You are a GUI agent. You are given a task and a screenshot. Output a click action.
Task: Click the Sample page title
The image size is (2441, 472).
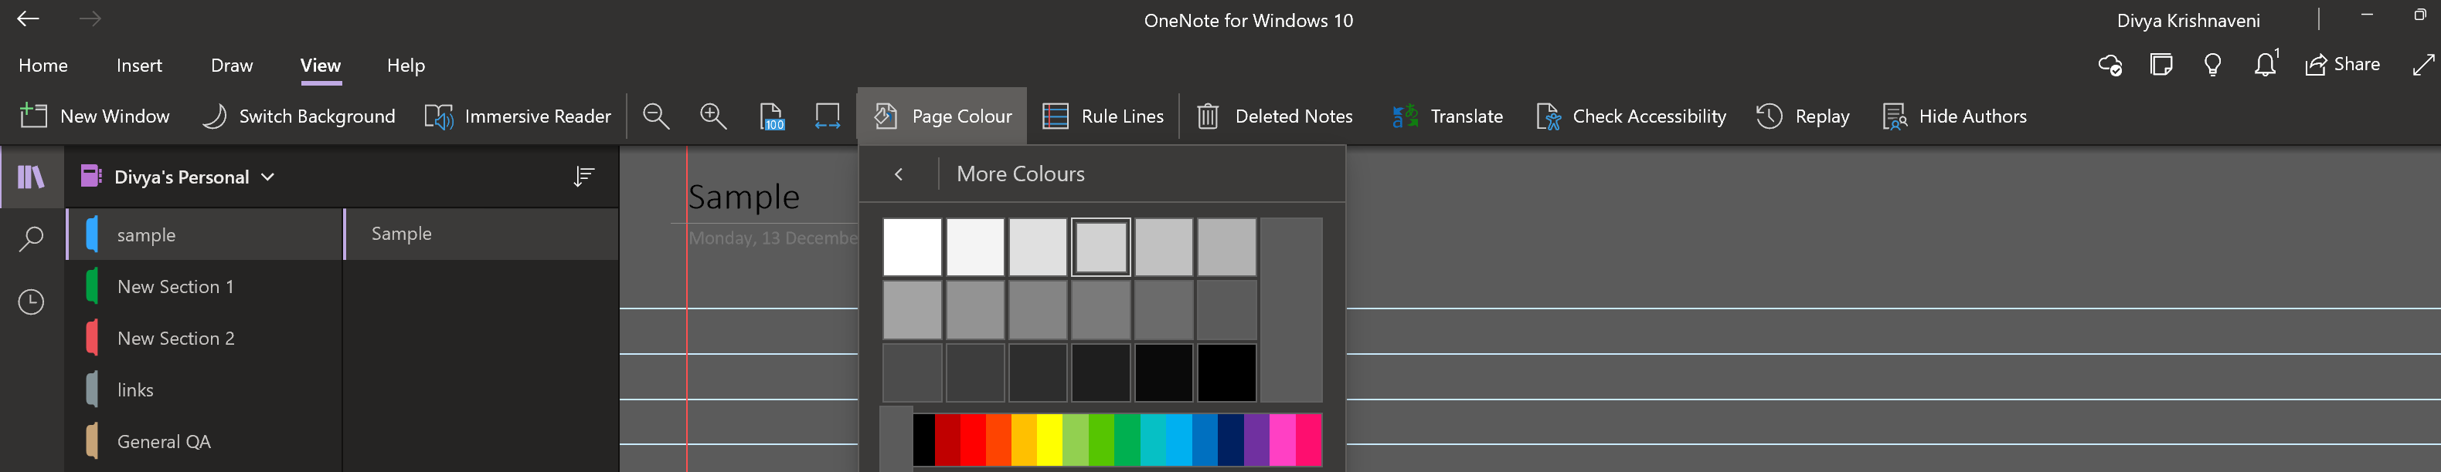744,197
